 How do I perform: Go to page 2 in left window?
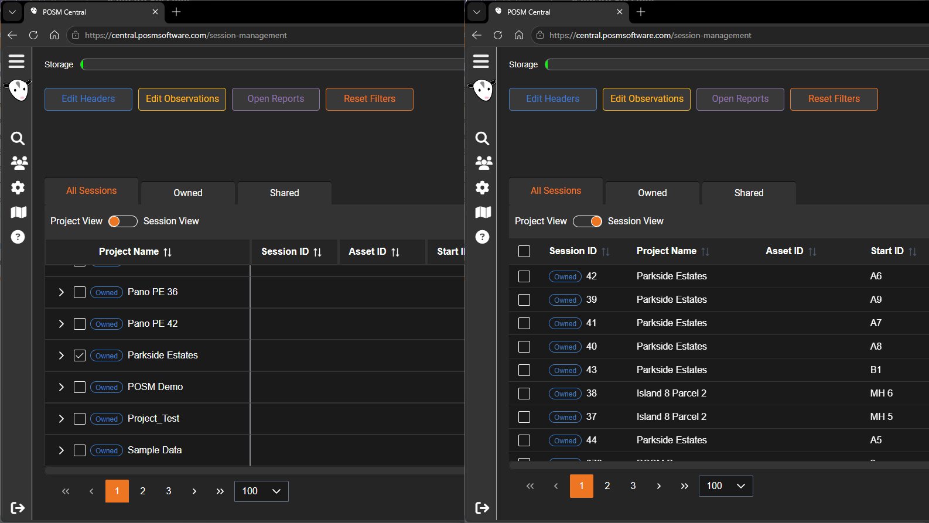point(143,491)
